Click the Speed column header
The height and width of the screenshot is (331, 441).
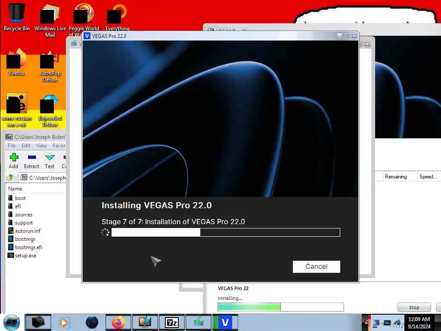click(428, 176)
